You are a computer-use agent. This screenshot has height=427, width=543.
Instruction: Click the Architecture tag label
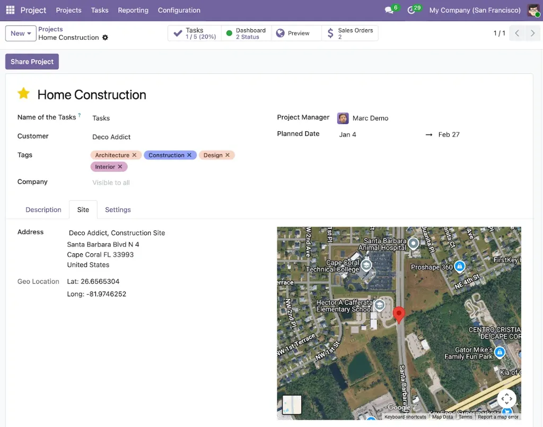click(112, 155)
